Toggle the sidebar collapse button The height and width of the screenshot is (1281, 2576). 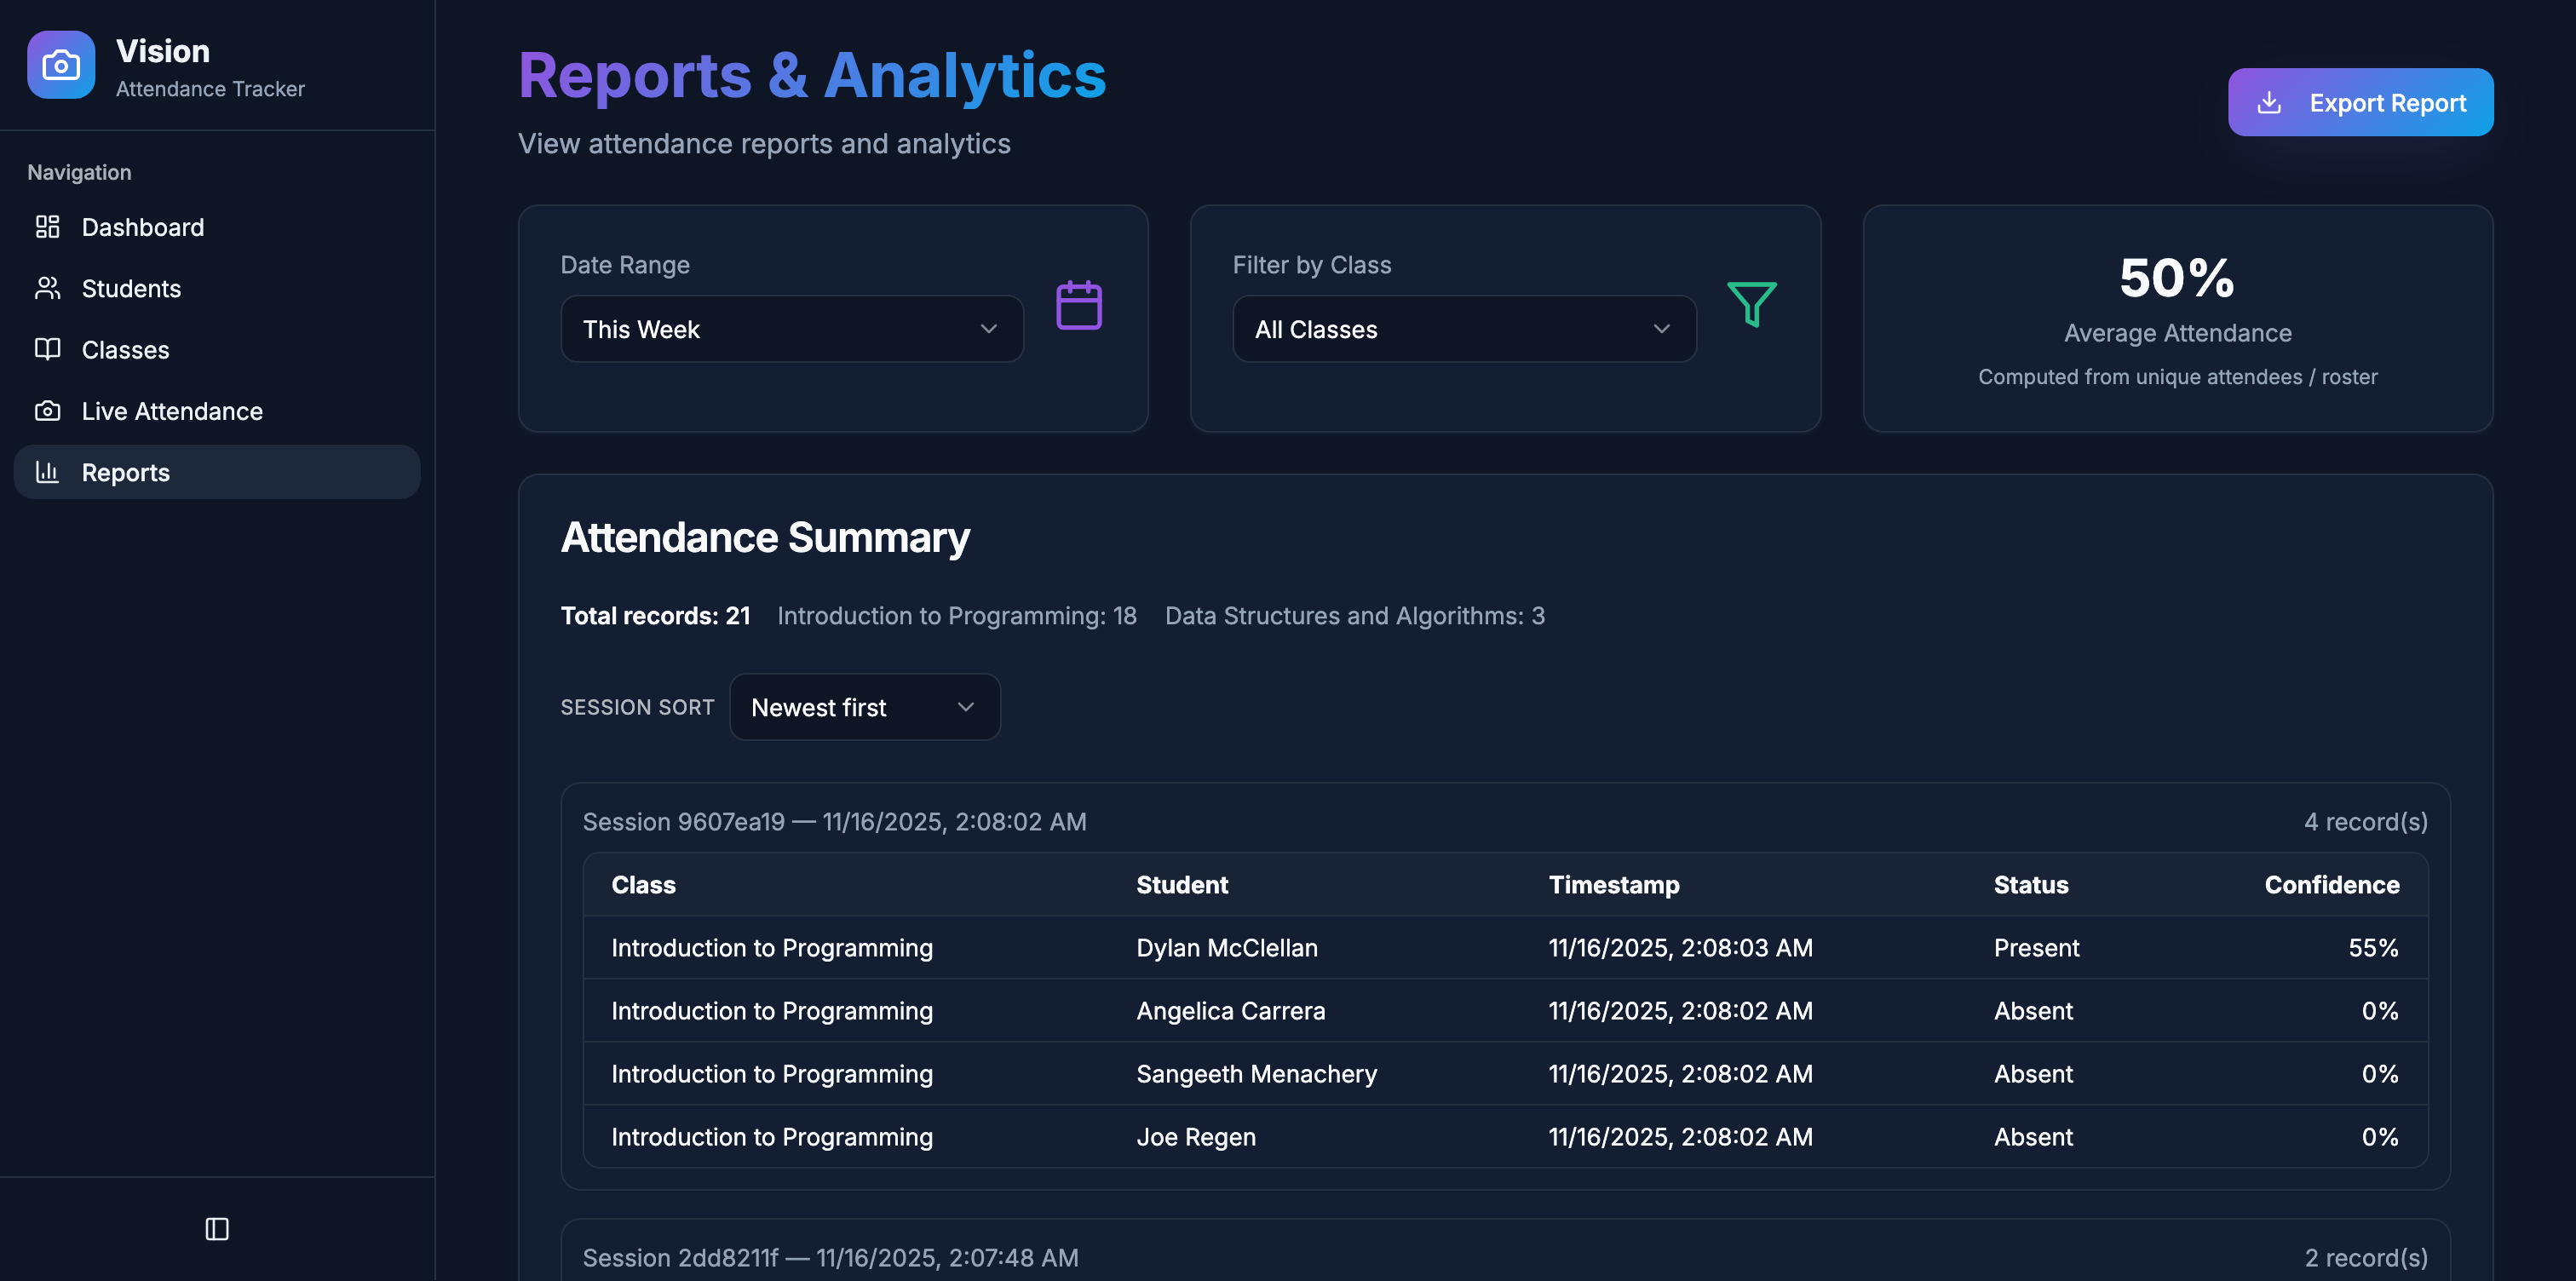(217, 1228)
